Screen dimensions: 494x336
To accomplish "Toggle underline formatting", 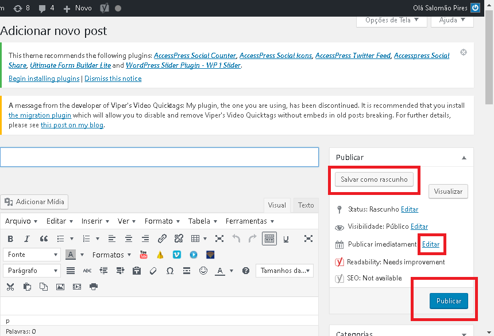I will (285, 239).
